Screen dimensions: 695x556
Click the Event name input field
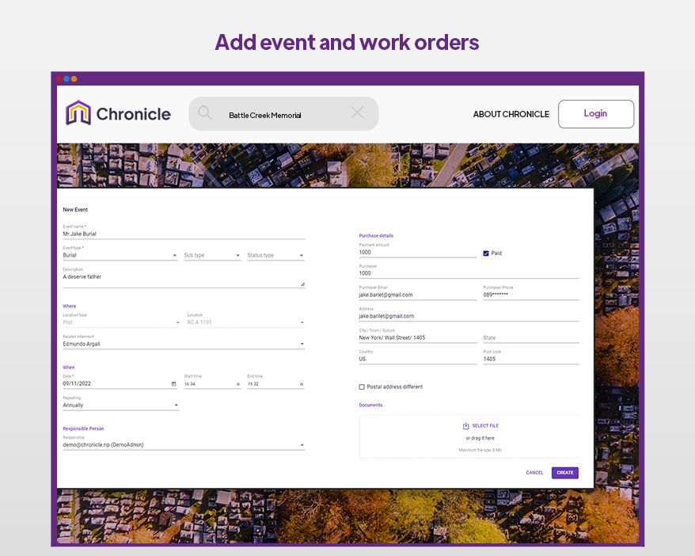tap(119, 234)
